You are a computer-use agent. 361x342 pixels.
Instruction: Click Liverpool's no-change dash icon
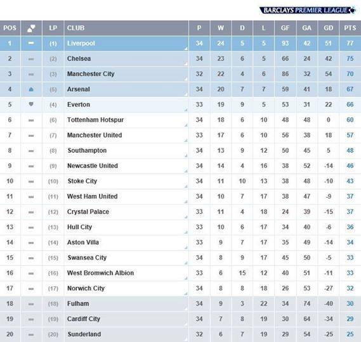coord(31,43)
